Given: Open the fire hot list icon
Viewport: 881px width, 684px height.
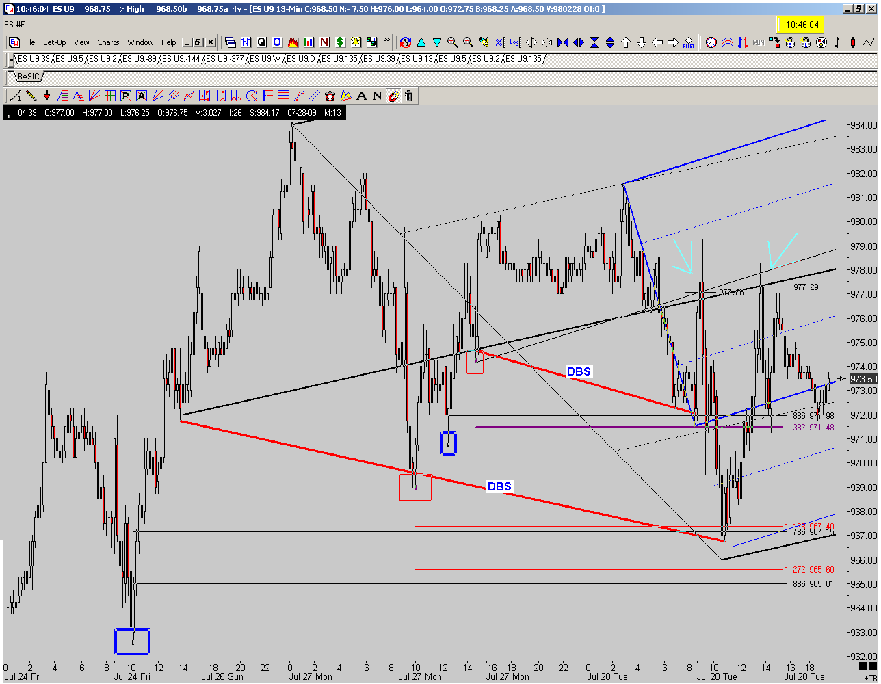Looking at the screenshot, I should point(293,42).
